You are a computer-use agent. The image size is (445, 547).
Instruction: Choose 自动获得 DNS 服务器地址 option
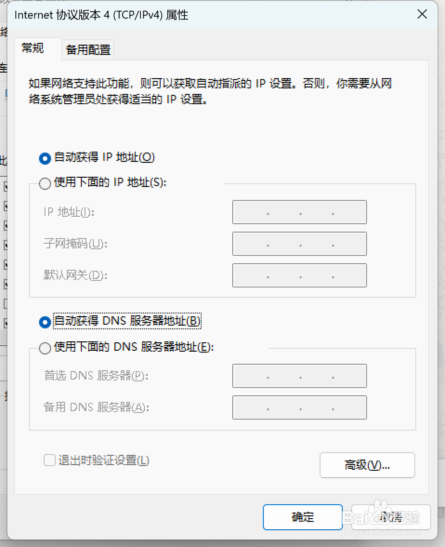point(45,322)
